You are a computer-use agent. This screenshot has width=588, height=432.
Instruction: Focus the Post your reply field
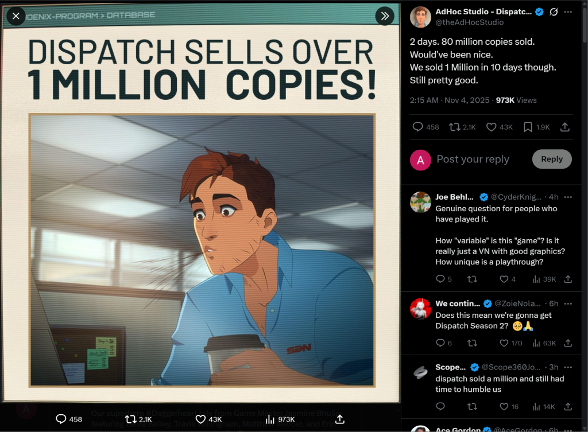[482, 159]
